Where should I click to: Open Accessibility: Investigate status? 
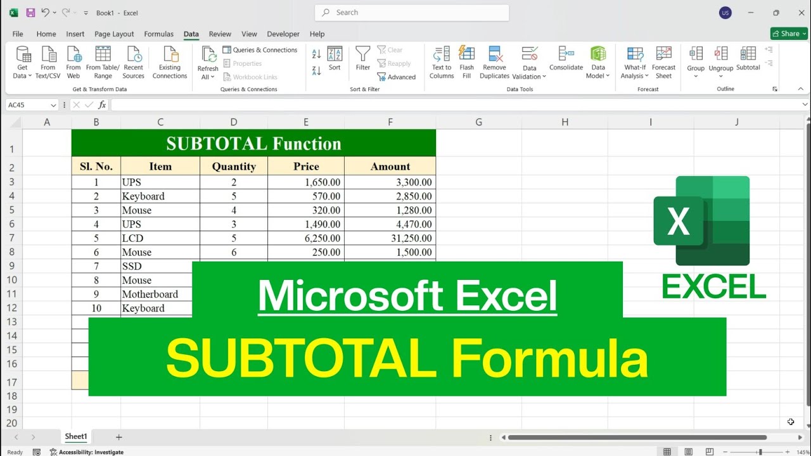[87, 452]
